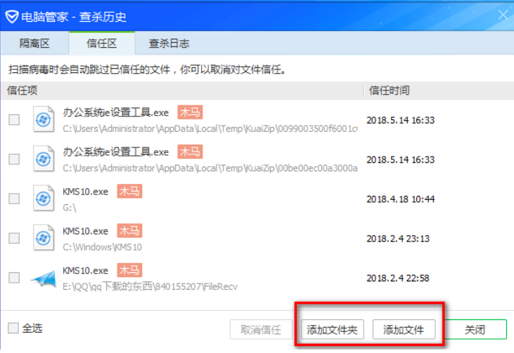Click the paper plane icon of FileRecv entry
The image size is (514, 353).
pos(44,277)
